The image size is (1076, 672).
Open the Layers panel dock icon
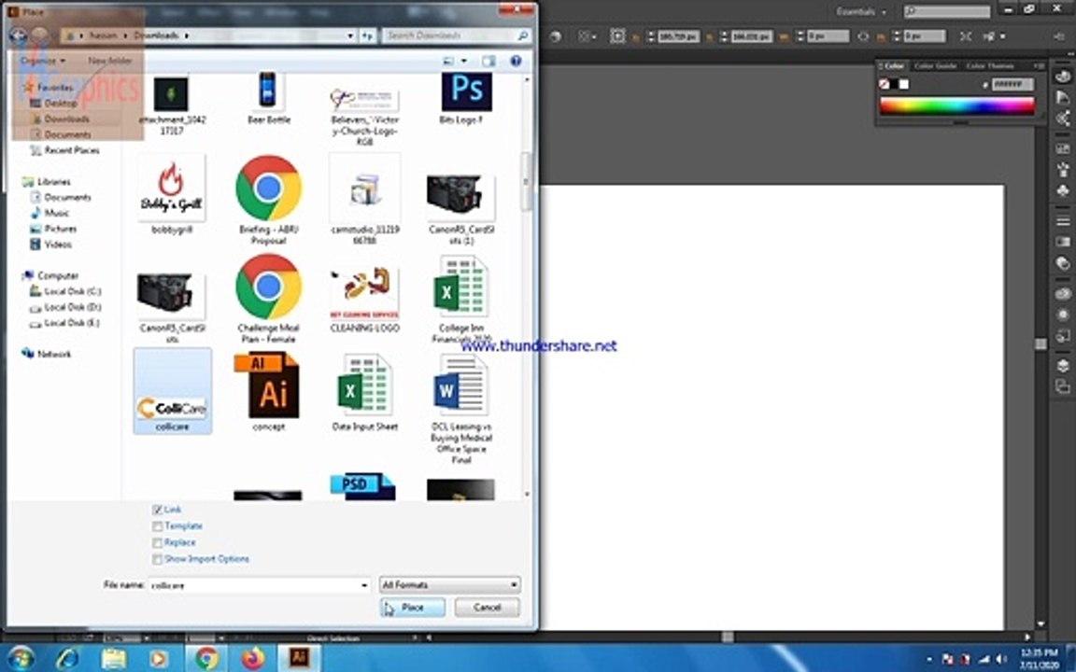(1062, 366)
